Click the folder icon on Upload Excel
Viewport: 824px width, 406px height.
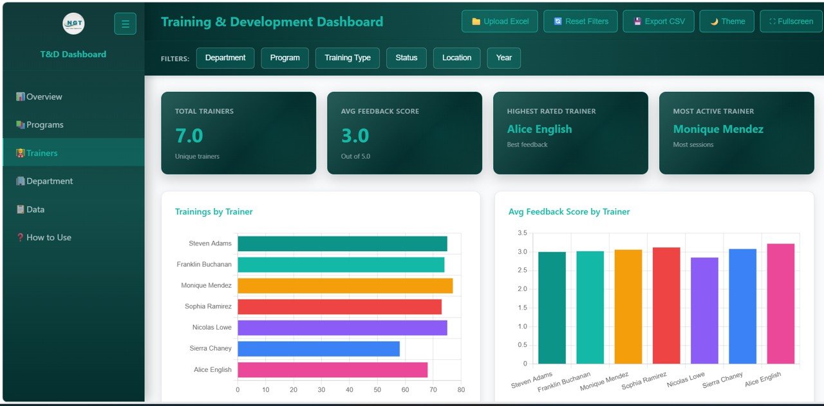click(476, 21)
